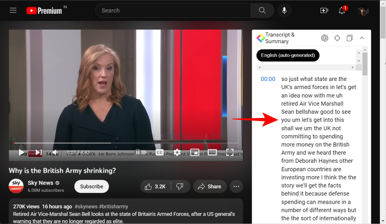The height and width of the screenshot is (224, 386).
Task: Open the notifications bell
Action: point(342,10)
